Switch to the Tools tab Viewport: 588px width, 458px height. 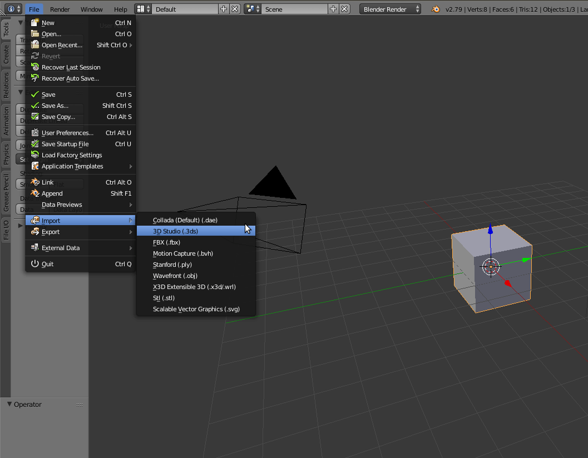(6, 29)
